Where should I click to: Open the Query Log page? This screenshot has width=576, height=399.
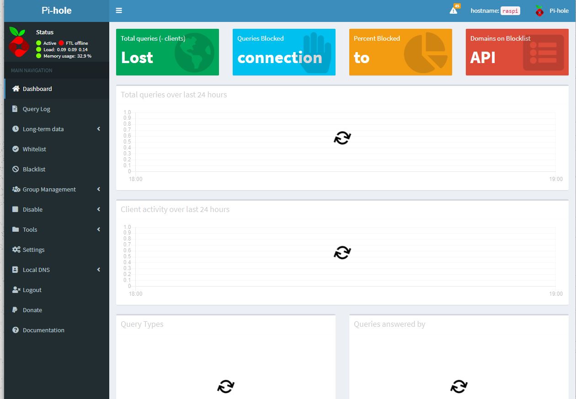pyautogui.click(x=57, y=109)
